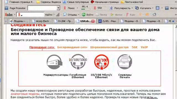This screenshot has height=99, width=177.
Task: Switch to first Модемы tab
Action: [19, 21]
